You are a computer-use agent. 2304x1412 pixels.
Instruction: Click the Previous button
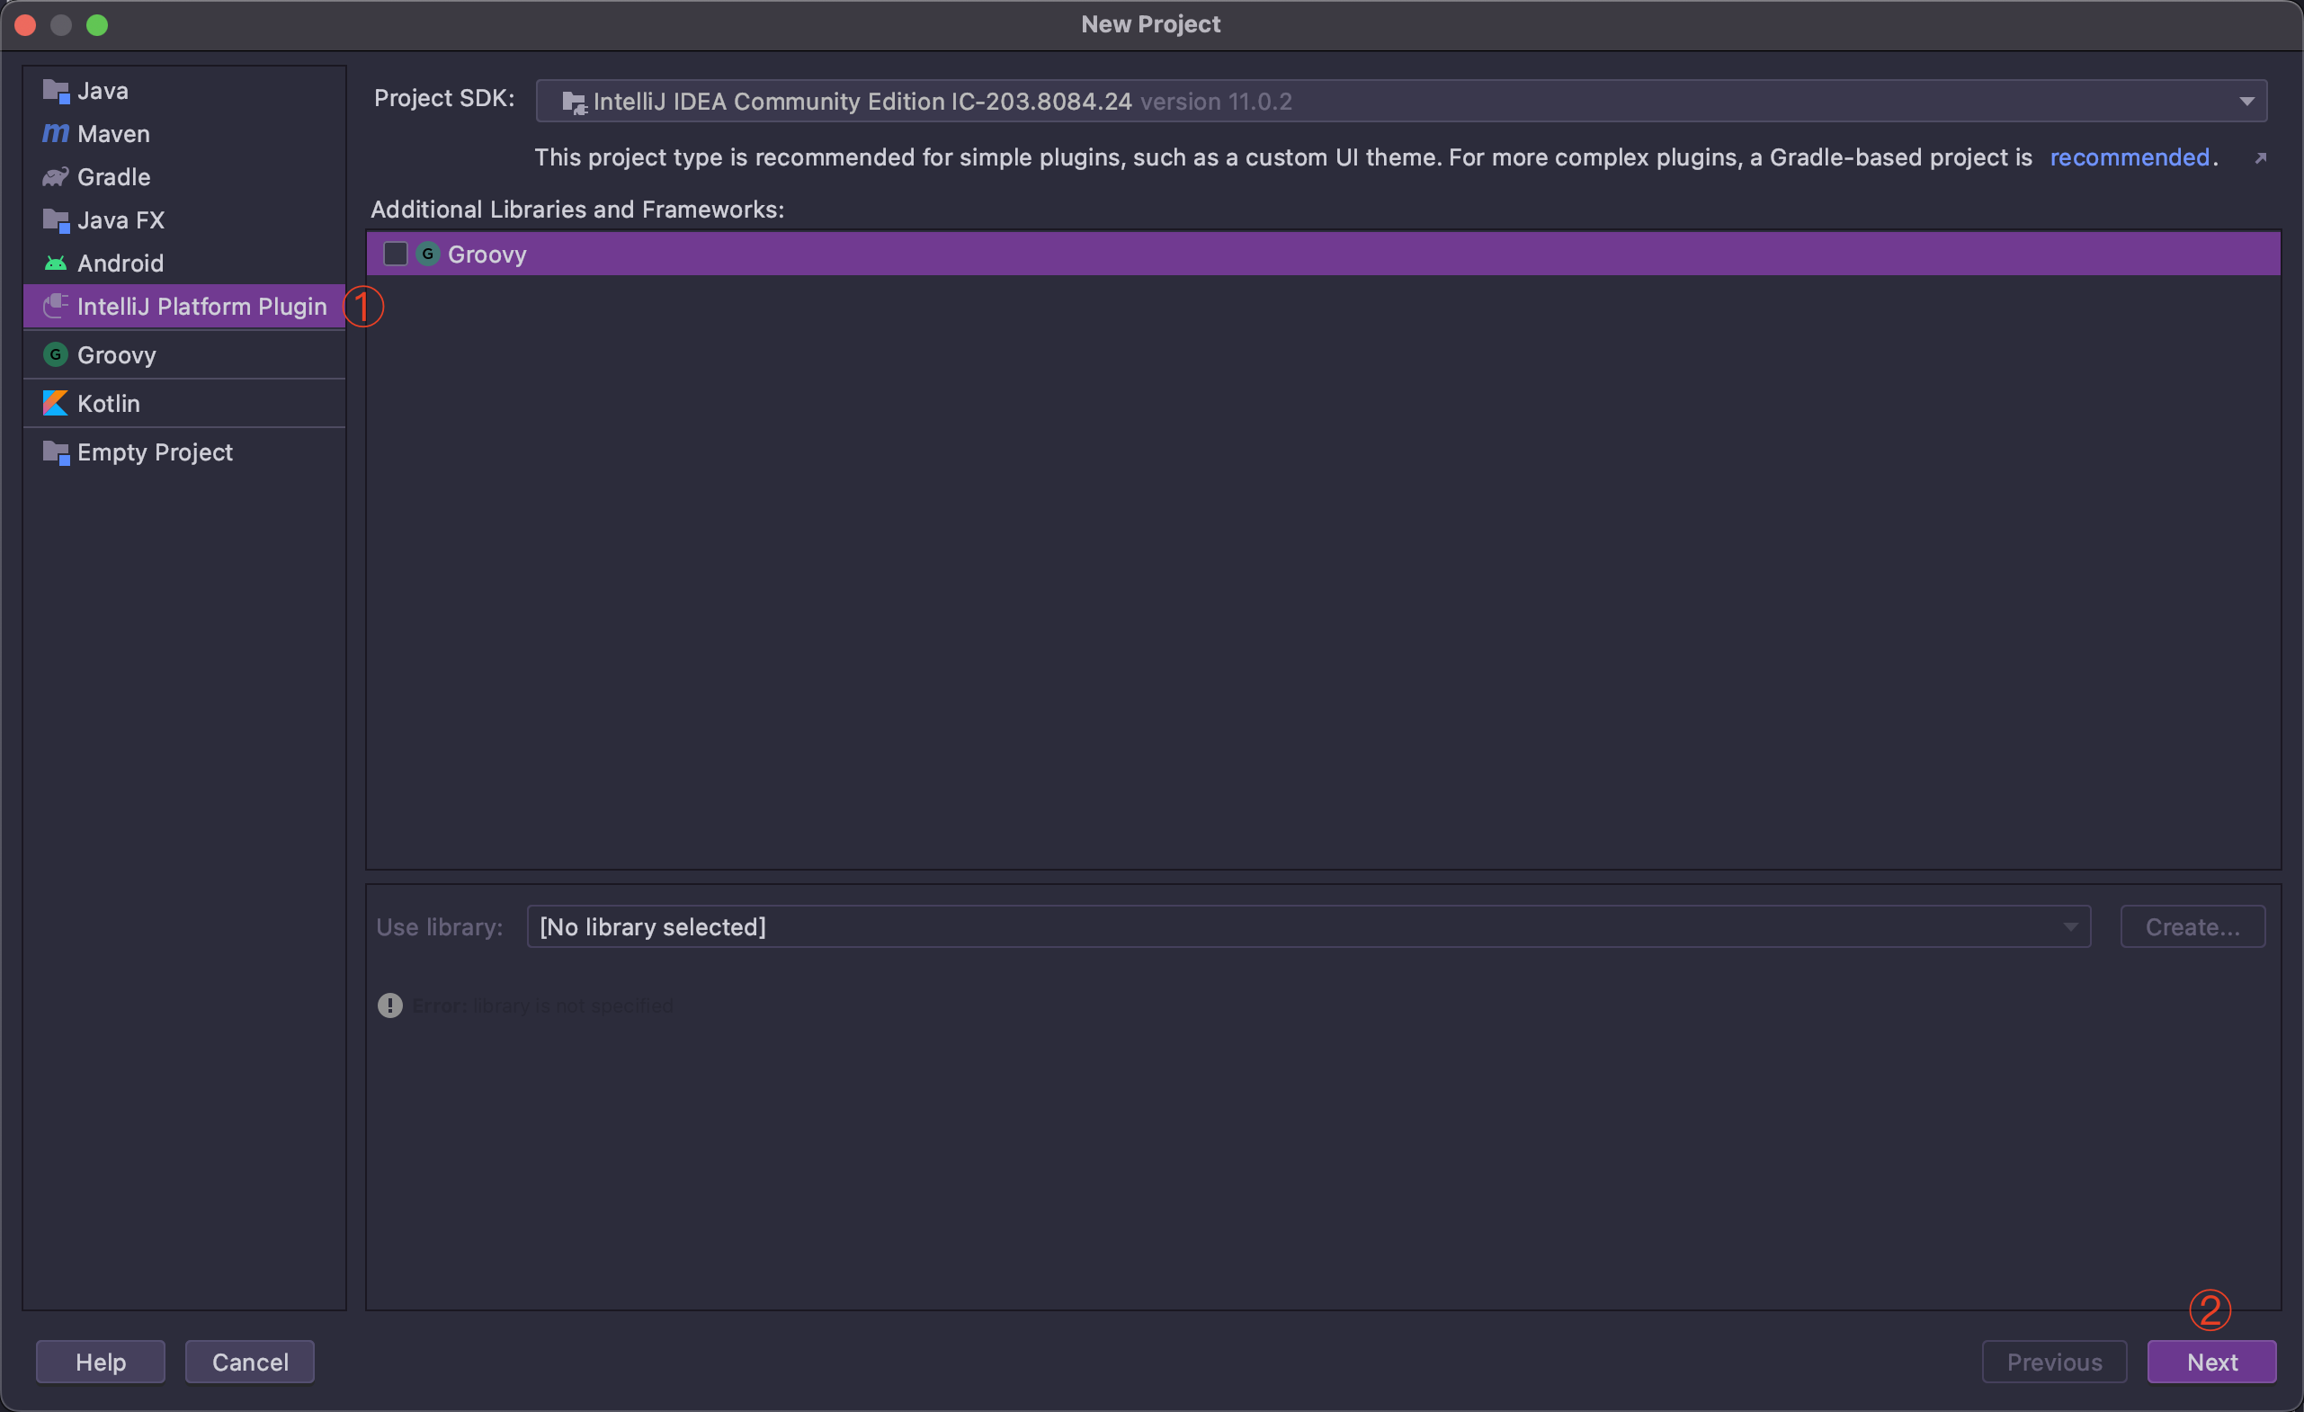click(2054, 1362)
